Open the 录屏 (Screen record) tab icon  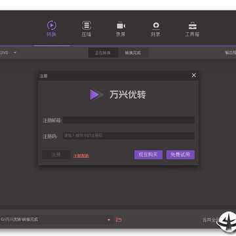tap(121, 26)
